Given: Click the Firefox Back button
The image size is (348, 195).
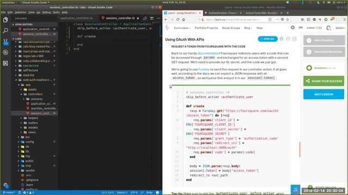Looking at the screenshot, I should pos(166,19).
